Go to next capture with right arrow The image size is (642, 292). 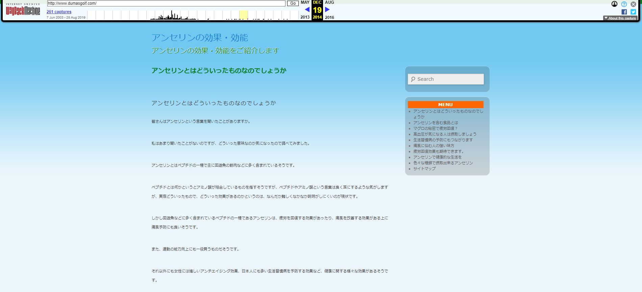point(327,9)
